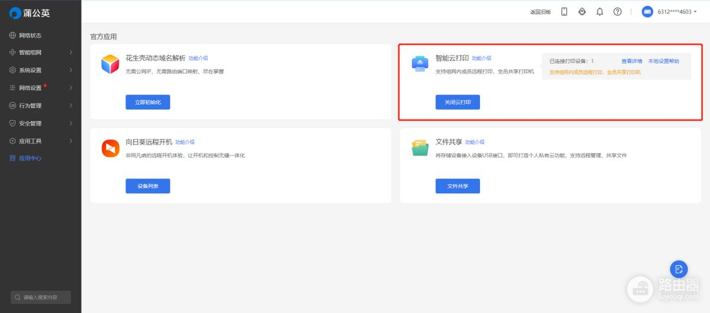The image size is (710, 313).
Task: Select 网络状态 in the sidebar
Action: [30, 36]
